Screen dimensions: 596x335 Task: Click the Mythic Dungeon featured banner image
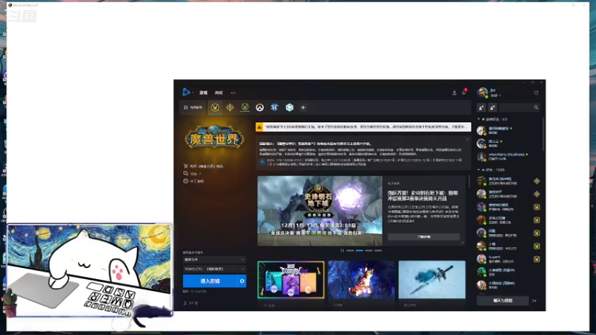[x=320, y=211]
